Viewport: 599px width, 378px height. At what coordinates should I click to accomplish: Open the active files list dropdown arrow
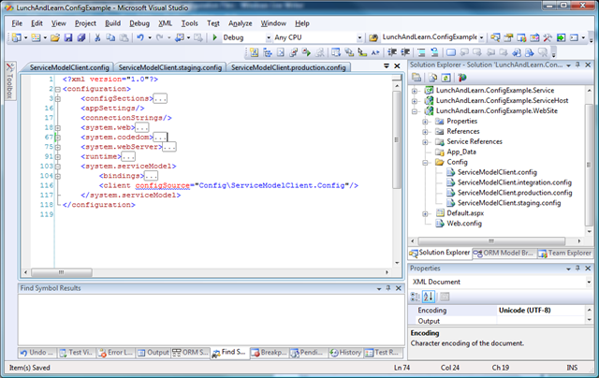coord(387,66)
